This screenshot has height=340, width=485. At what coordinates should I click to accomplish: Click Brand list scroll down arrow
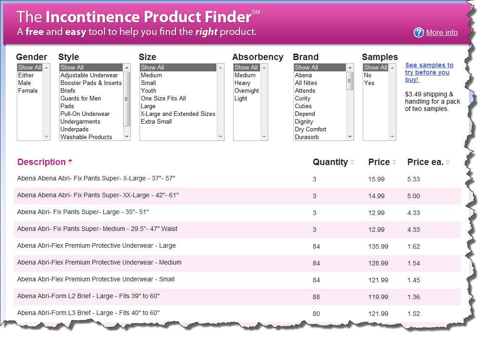350,137
